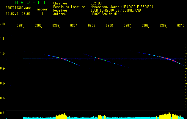Click the 1.0 kHz axis label
Screen dimensions: 187x119
[x=2, y=54]
